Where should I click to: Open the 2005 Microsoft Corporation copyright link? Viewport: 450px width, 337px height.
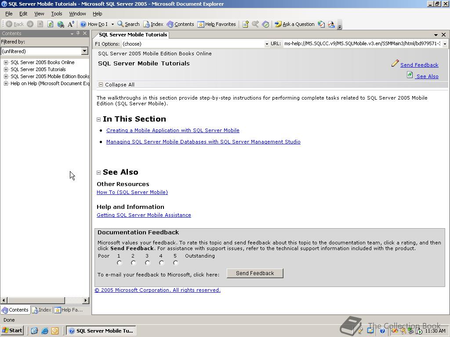(x=158, y=290)
